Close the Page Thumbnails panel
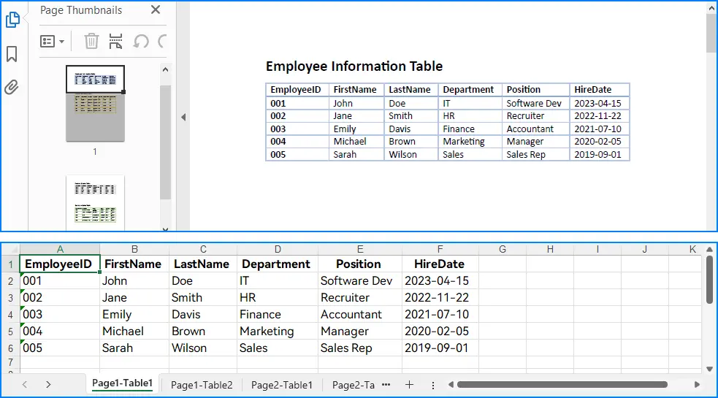 156,9
